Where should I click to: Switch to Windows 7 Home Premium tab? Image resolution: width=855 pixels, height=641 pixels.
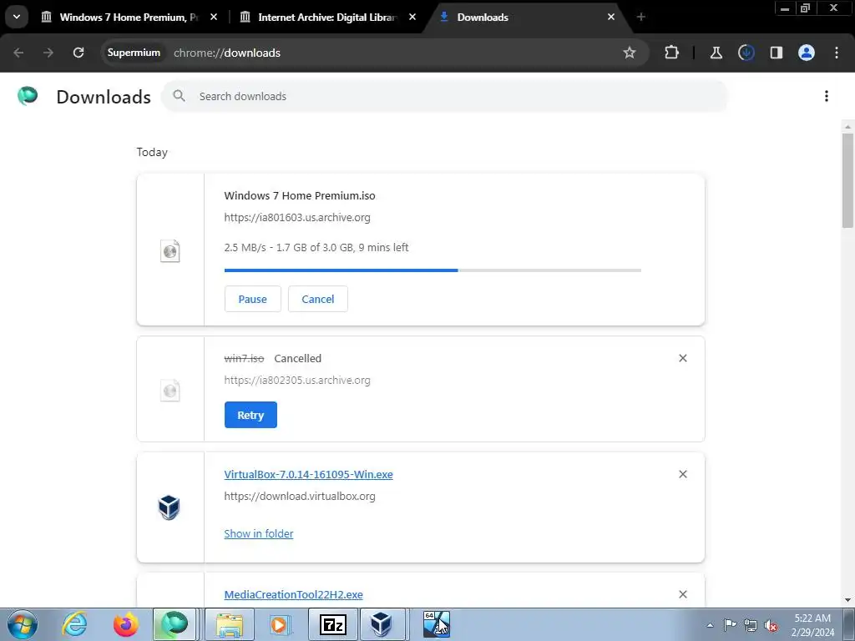pos(129,17)
